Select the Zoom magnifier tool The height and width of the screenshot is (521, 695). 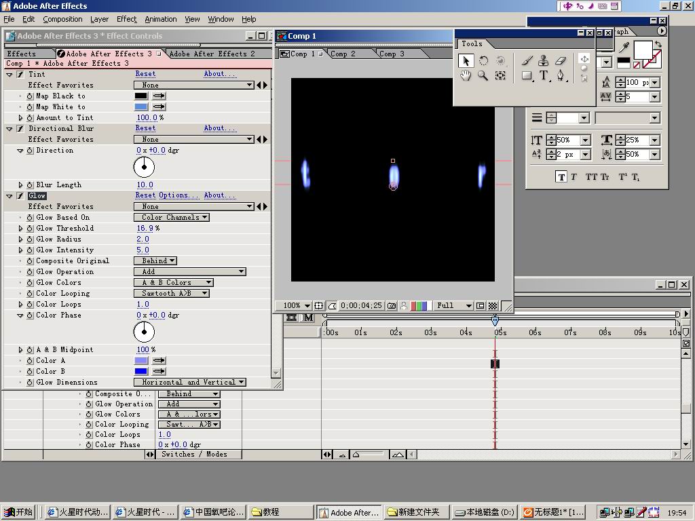(483, 76)
